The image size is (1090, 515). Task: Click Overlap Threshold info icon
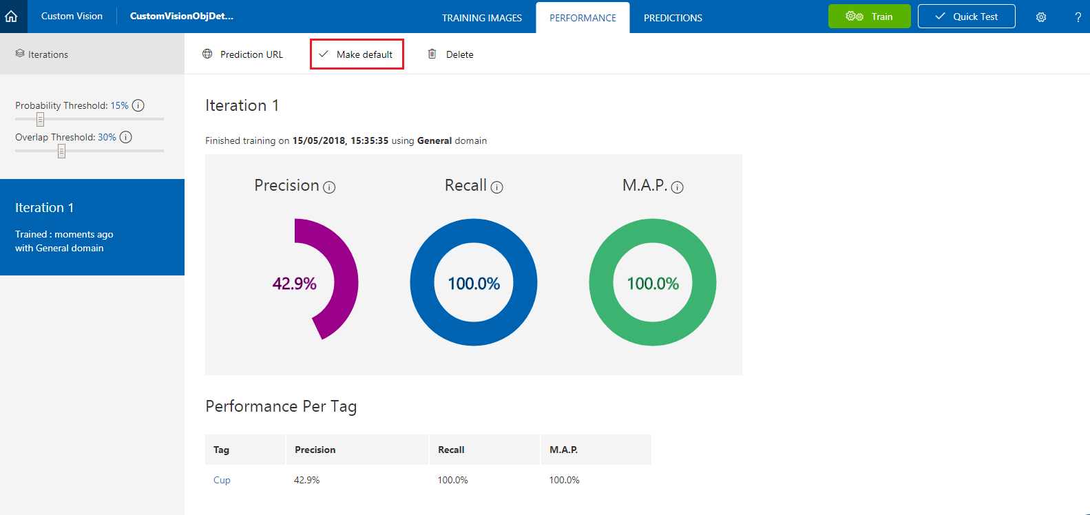coord(126,137)
